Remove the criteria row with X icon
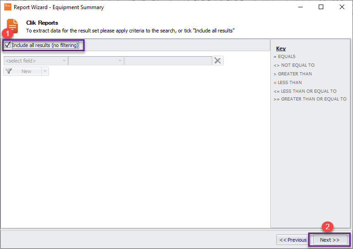This screenshot has width=353, height=249. pyautogui.click(x=218, y=61)
